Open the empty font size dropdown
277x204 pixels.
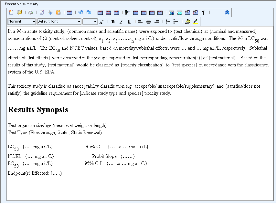[90, 22]
